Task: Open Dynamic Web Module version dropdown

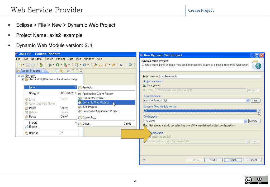Action: coord(259,111)
